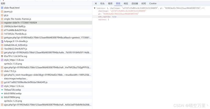Screen dimensions: 210x109
Task: Select 2f8f062d.0b418df0.js in the list
Action: 46,27
